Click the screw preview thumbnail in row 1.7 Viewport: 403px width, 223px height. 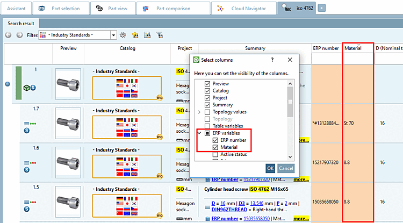pos(68,123)
